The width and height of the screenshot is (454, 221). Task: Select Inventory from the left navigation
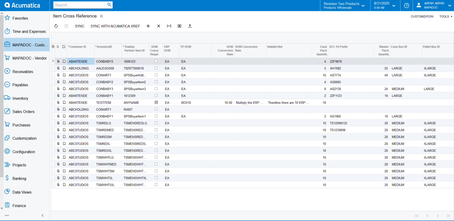click(20, 98)
